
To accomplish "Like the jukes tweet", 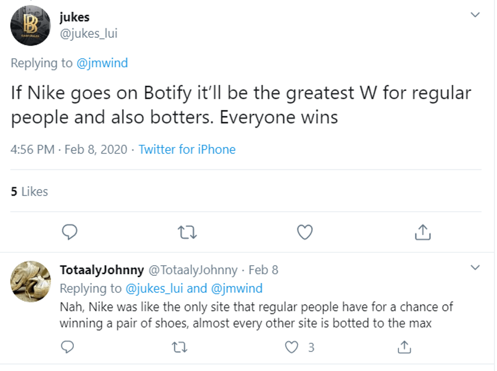I will [x=305, y=232].
